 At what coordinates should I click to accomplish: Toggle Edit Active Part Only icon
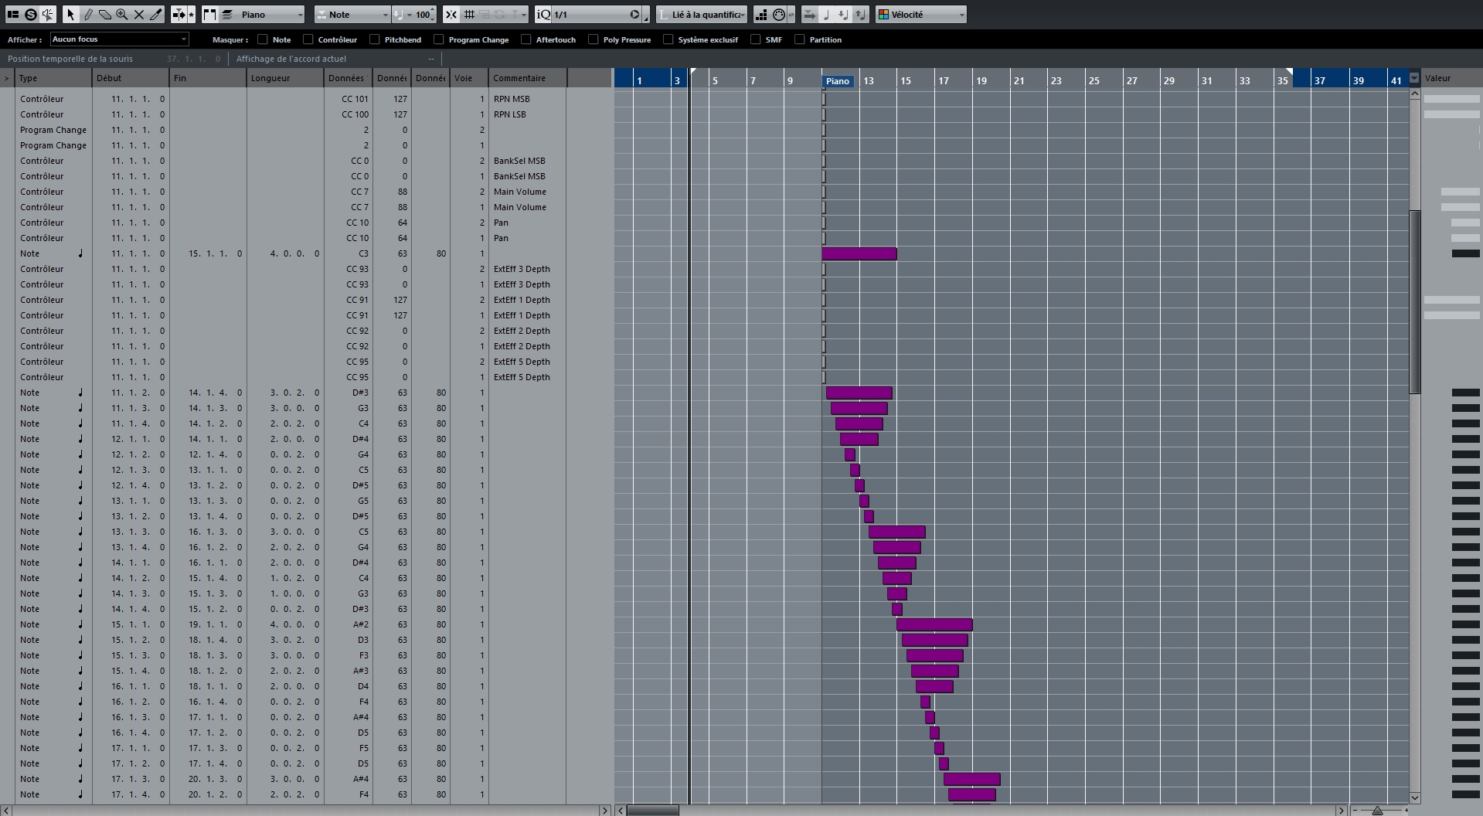[x=227, y=14]
